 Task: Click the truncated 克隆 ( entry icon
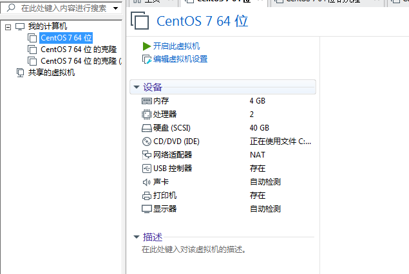click(x=32, y=61)
